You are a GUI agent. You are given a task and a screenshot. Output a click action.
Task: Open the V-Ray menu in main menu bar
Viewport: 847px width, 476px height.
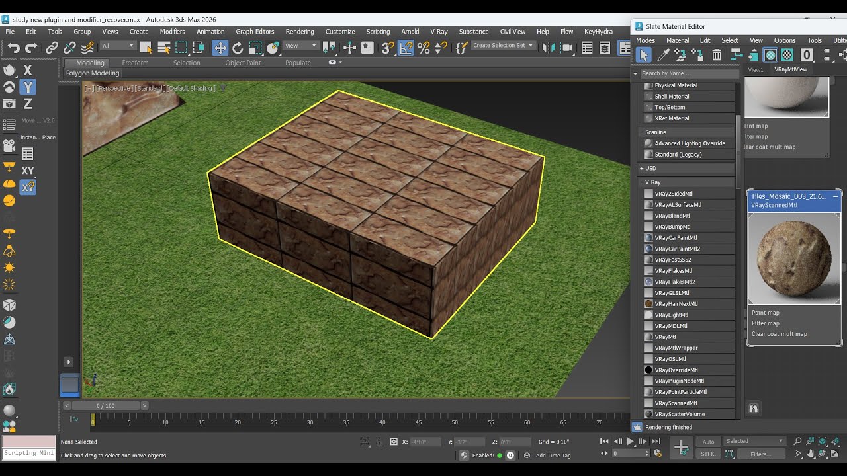point(439,31)
